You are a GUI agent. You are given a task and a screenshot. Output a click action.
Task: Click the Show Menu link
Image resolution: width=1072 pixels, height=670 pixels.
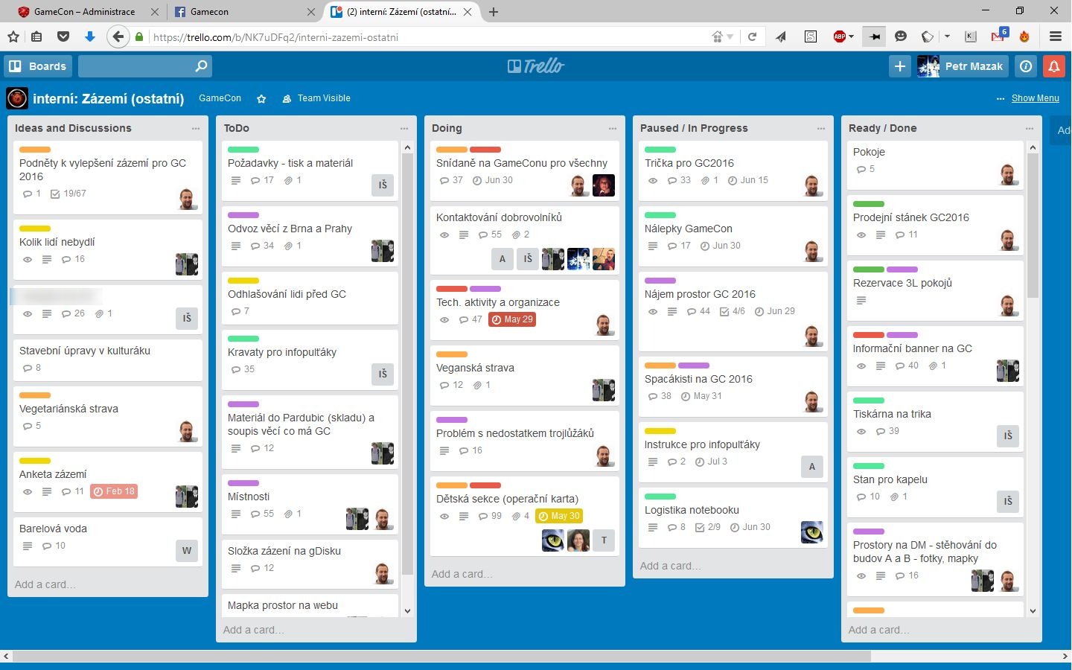click(1035, 98)
